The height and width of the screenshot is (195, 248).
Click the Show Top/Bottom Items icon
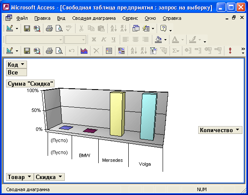pyautogui.click(x=163, y=51)
